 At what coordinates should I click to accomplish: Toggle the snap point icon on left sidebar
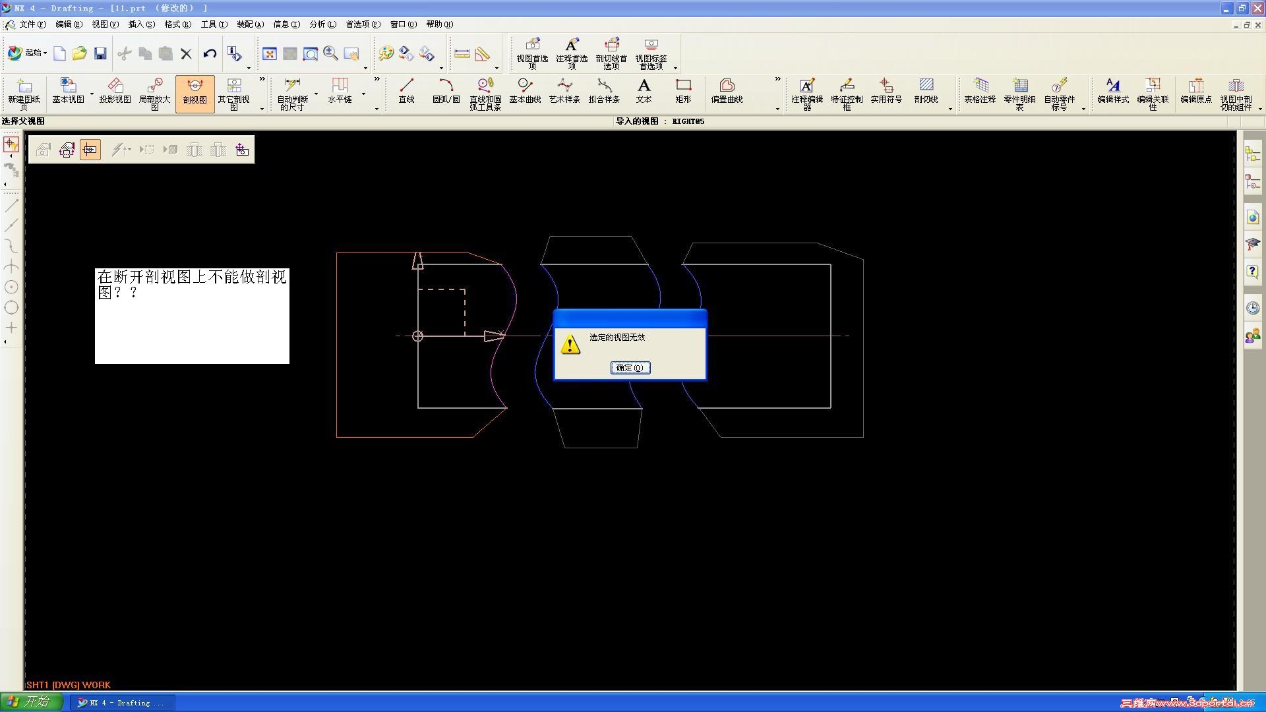[x=11, y=144]
